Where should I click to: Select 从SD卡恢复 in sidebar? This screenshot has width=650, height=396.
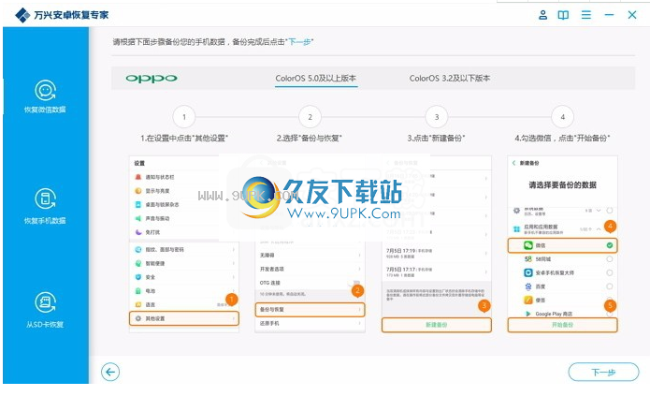[x=45, y=311]
